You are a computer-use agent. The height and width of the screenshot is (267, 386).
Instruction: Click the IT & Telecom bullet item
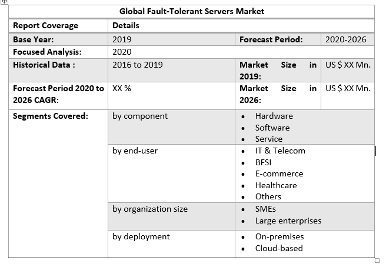(280, 151)
